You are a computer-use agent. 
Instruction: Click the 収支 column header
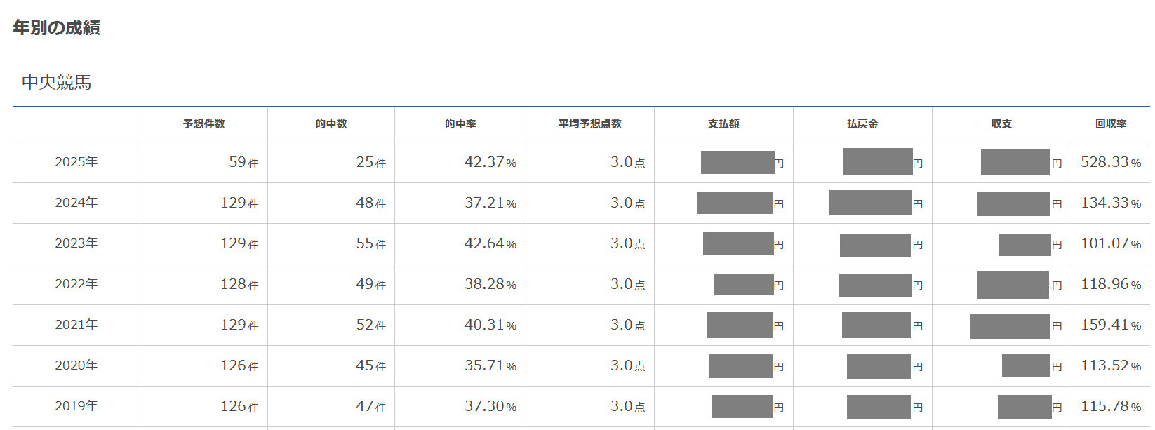(1001, 124)
